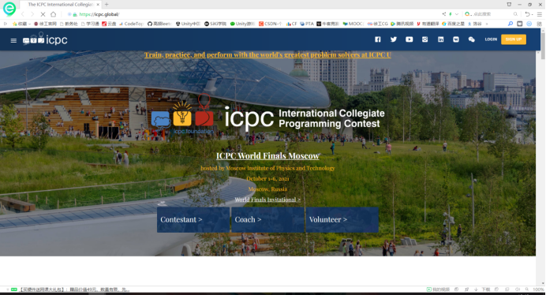This screenshot has width=546, height=295.
Task: Open ICPC YouTube channel icon
Action: click(409, 39)
